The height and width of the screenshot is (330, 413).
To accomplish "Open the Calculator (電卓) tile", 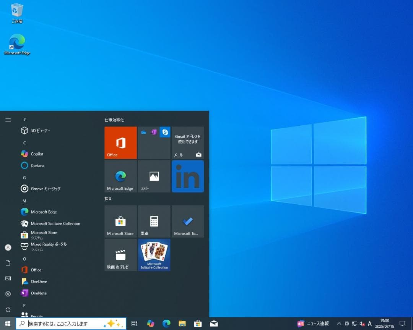I will [154, 221].
